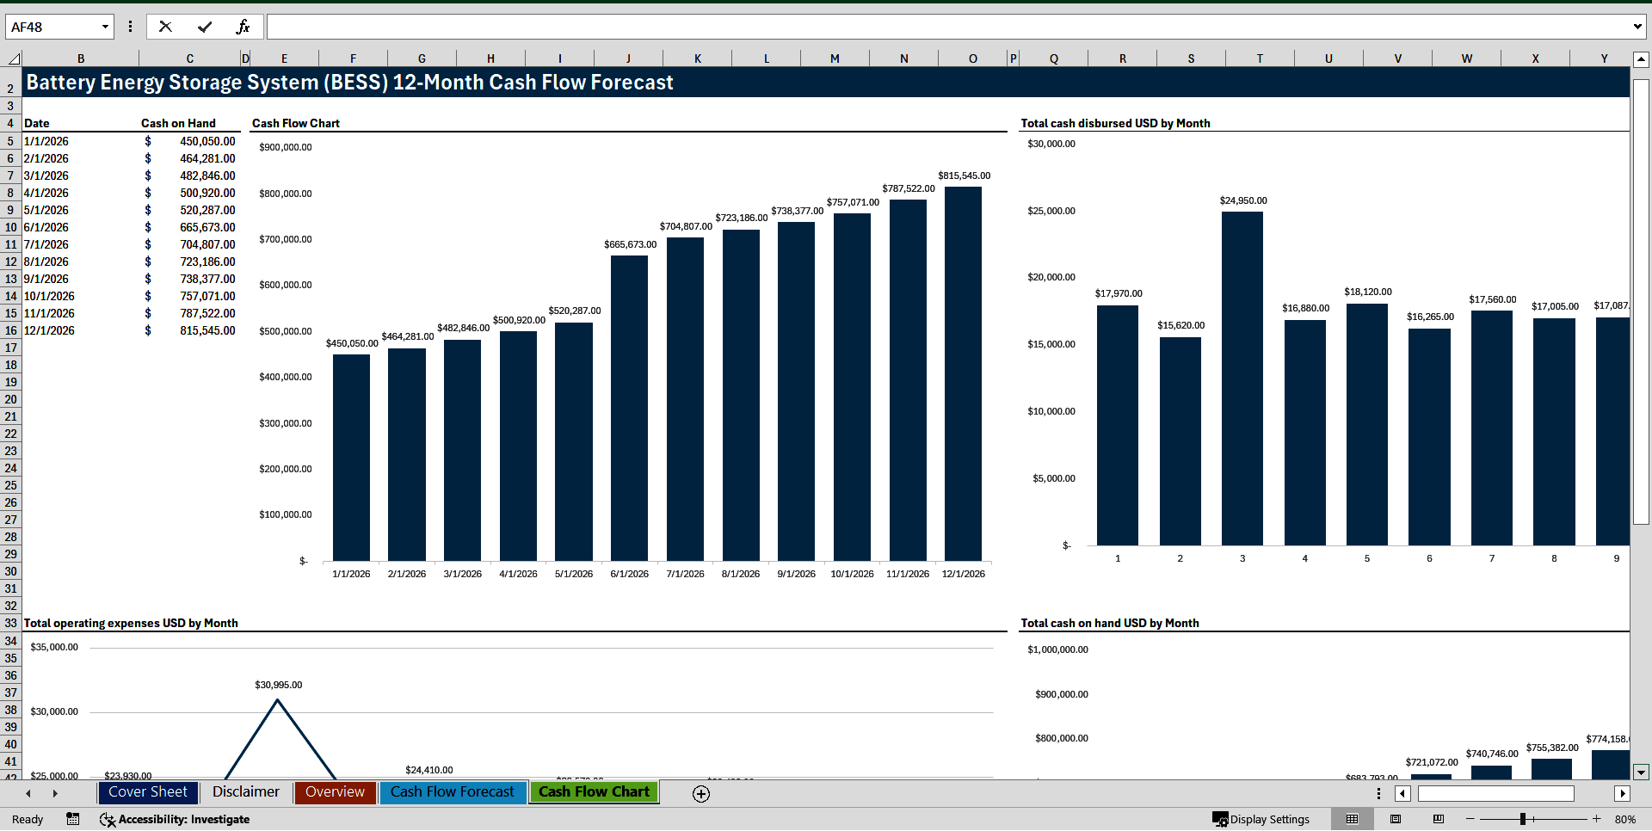
Task: Enable Page Break Preview mode
Action: click(x=1436, y=819)
